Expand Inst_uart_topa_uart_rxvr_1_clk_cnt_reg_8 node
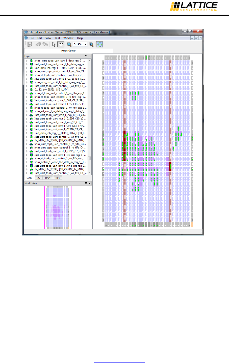Screen dimensions: 229x363 [27, 155]
